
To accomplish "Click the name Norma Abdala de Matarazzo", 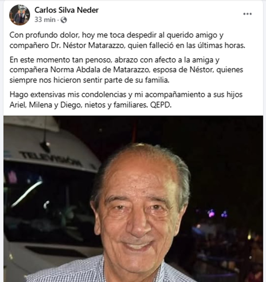I will coord(100,70).
